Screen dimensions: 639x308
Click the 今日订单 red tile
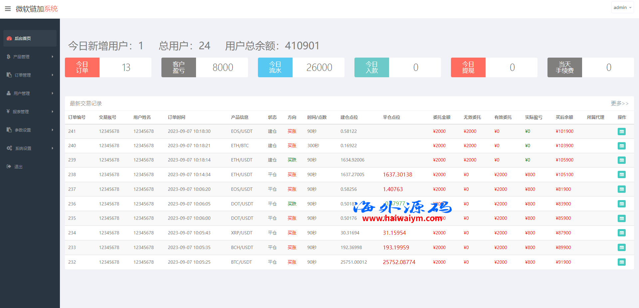tap(82, 67)
